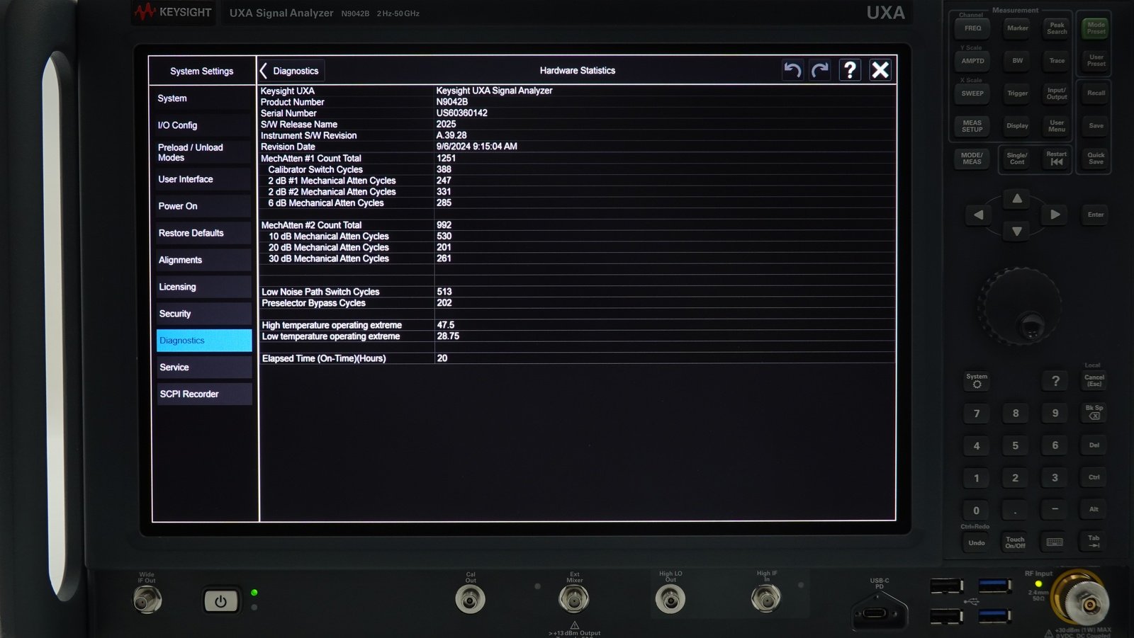The image size is (1134, 638).
Task: Tap the User Preset hardkey
Action: pyautogui.click(x=1096, y=61)
